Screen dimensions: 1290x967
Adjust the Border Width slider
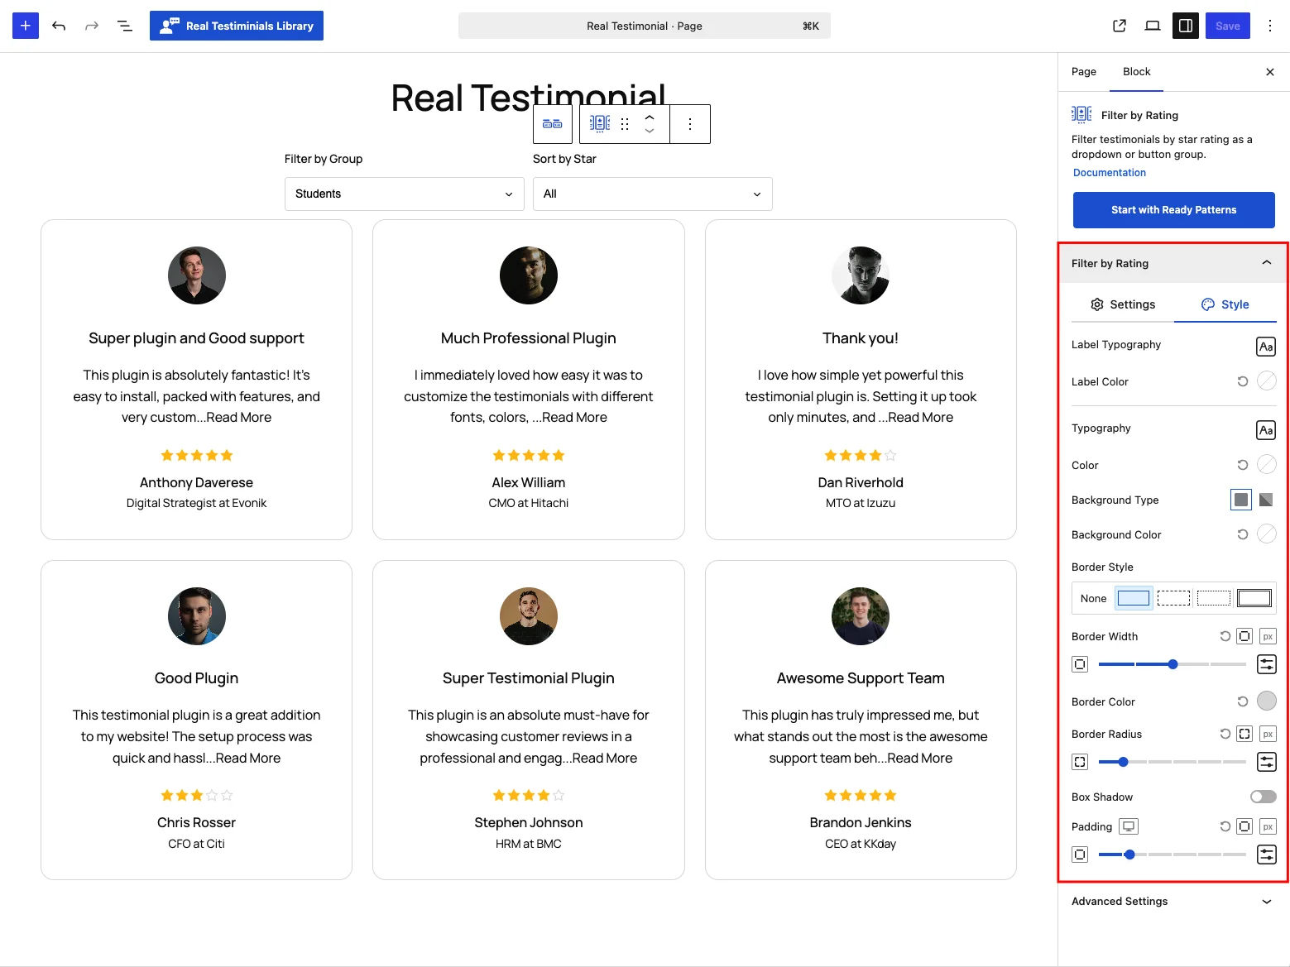[1173, 664]
